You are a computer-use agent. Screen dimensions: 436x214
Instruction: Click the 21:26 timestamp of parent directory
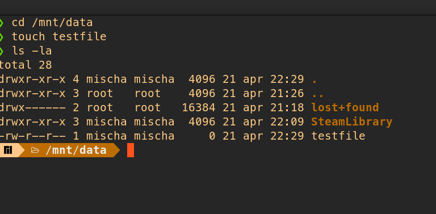click(x=287, y=94)
